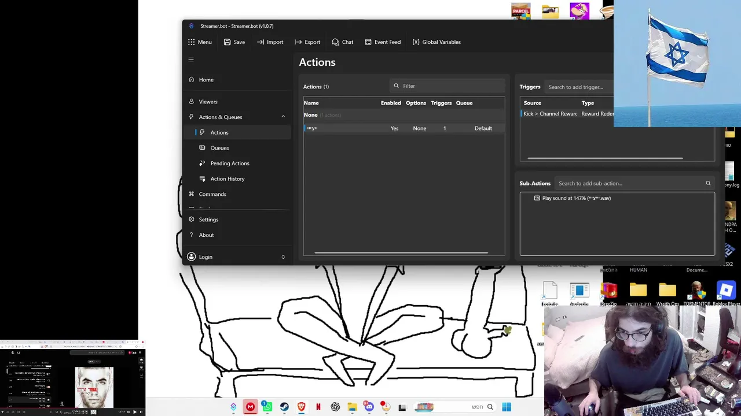Open Discord from the taskbar

click(369, 407)
